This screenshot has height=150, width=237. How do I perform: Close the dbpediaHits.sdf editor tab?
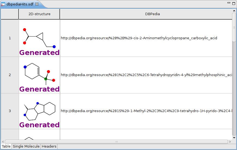[37, 4]
